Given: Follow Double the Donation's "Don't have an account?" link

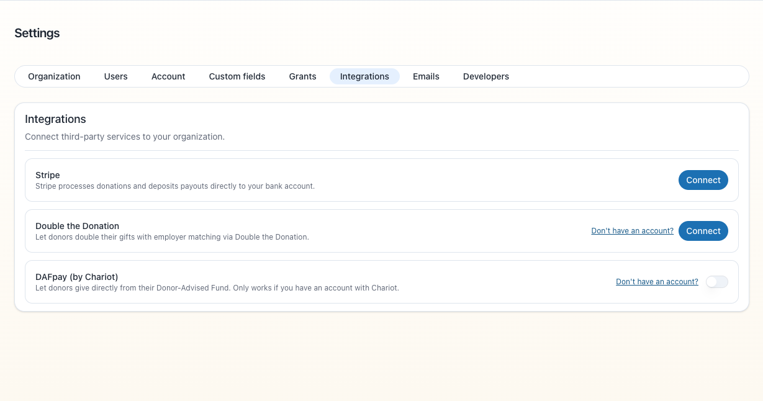Looking at the screenshot, I should (632, 231).
